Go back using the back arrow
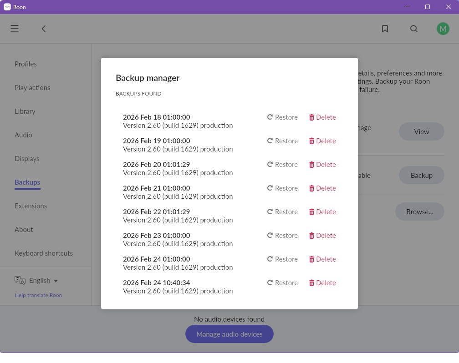 tap(44, 29)
